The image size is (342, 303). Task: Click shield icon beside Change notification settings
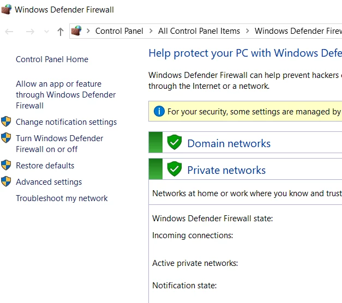[6, 122]
